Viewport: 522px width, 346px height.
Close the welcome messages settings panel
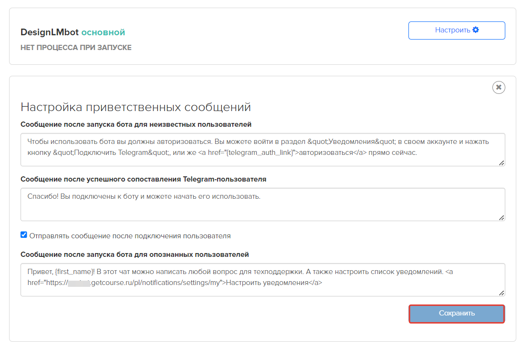(498, 87)
